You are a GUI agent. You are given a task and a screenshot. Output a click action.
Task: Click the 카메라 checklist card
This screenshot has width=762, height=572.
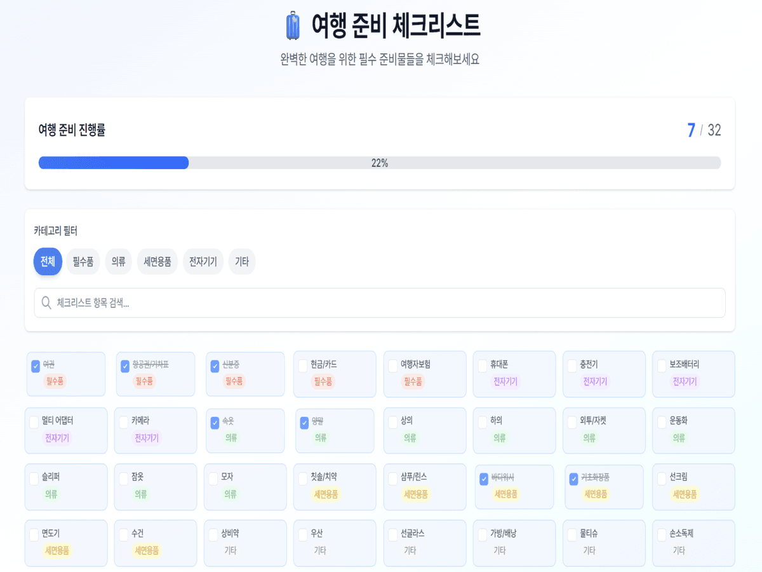tap(155, 430)
